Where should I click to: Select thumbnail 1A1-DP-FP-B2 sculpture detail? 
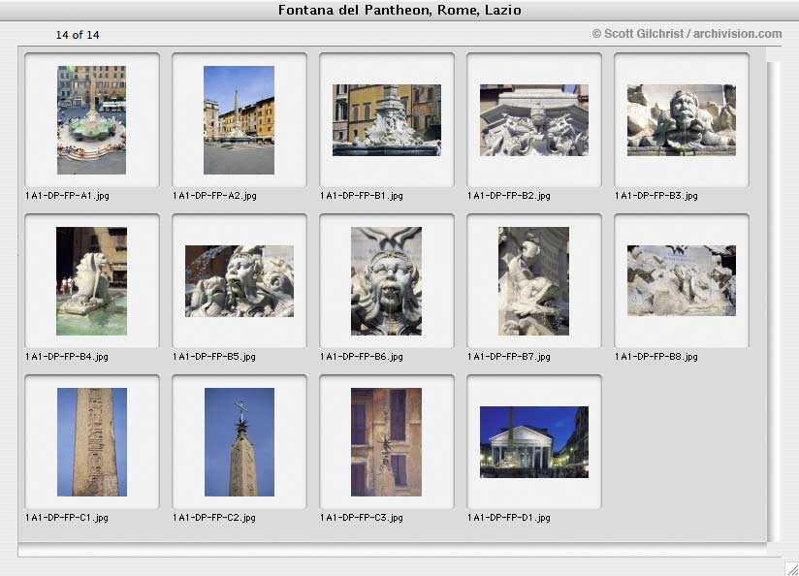(x=534, y=120)
